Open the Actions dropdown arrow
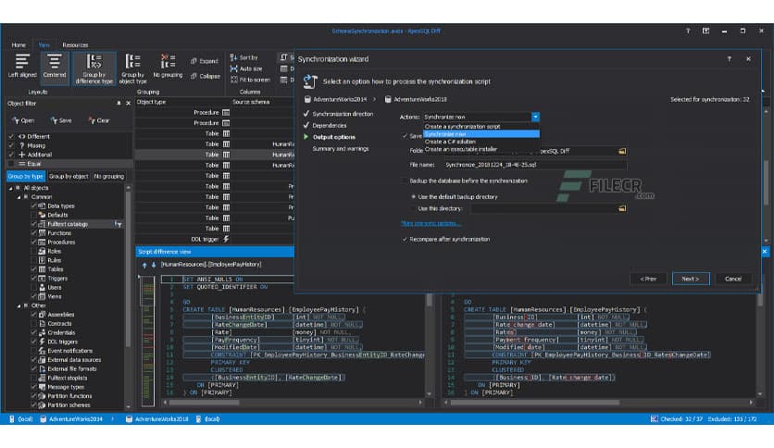Image resolution: width=774 pixels, height=448 pixels. coord(535,117)
